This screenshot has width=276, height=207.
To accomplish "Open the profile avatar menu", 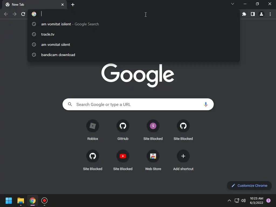I will [x=261, y=14].
